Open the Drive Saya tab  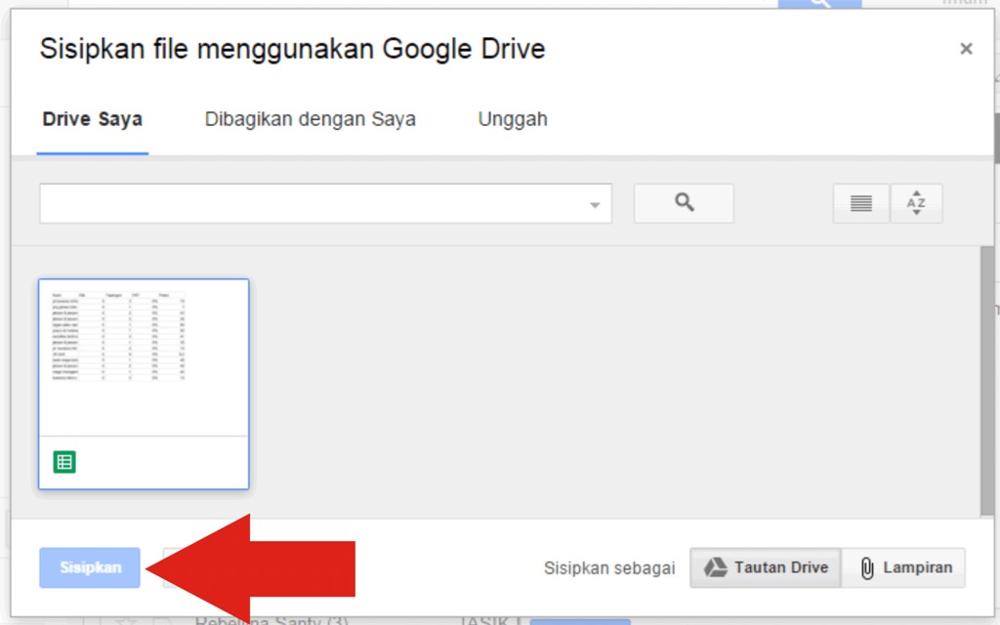click(93, 119)
